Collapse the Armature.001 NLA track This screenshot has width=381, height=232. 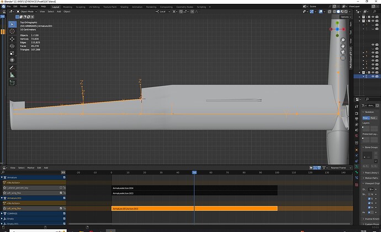tap(2, 198)
